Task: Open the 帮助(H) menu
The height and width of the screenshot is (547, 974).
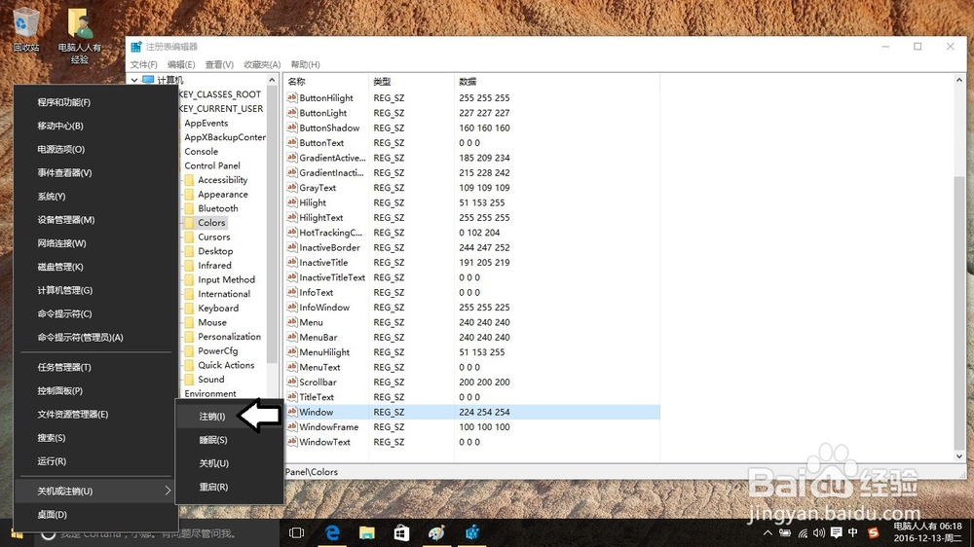Action: [x=305, y=64]
